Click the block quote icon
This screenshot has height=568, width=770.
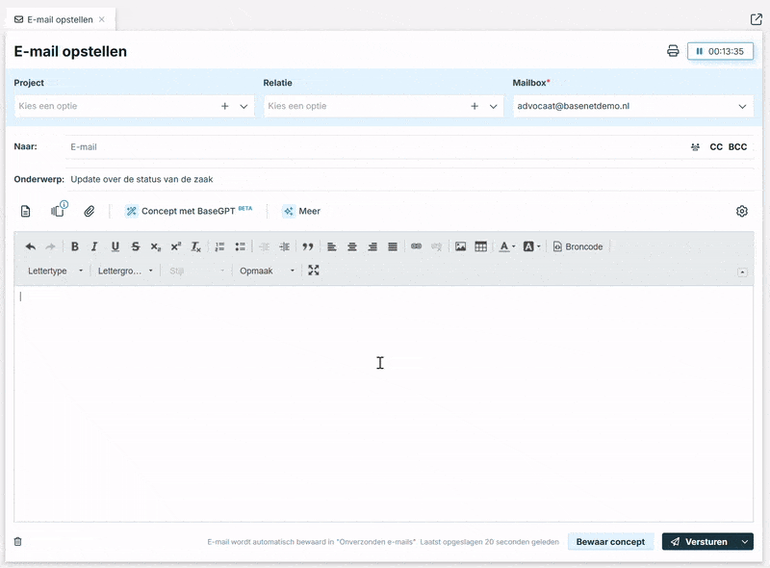pos(308,246)
